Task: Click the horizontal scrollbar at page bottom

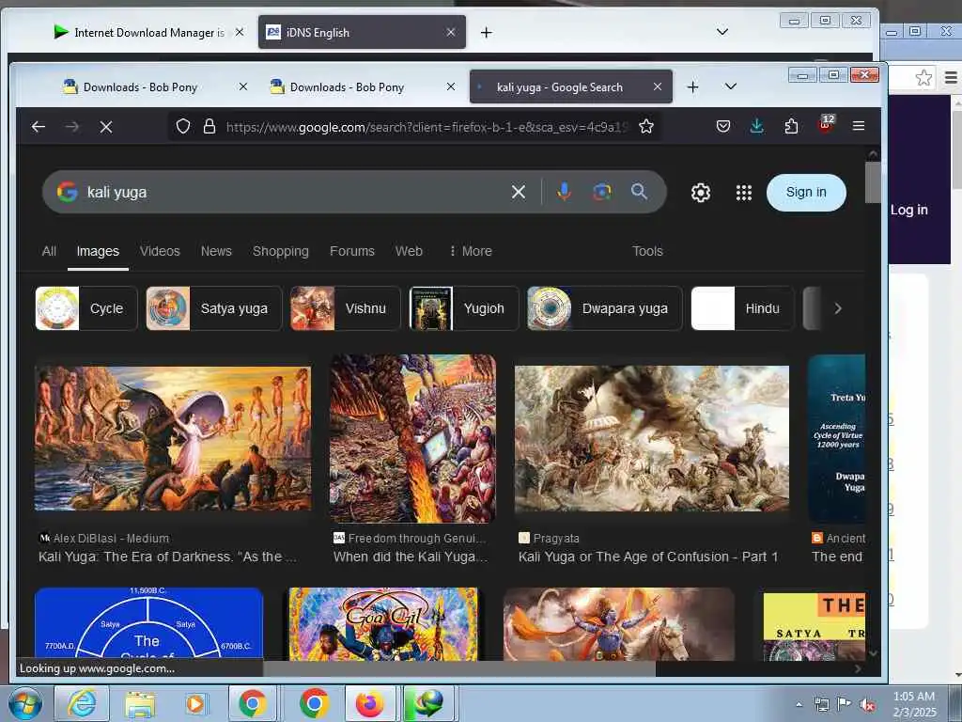Action: click(x=458, y=668)
